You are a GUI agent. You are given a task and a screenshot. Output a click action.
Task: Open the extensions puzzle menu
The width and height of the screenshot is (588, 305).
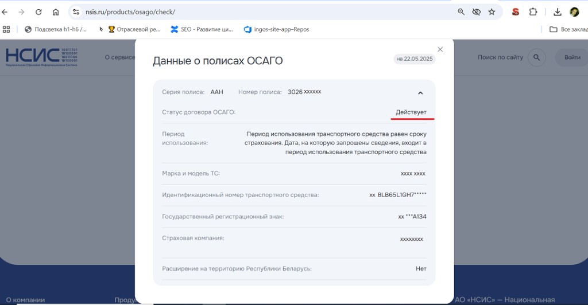533,12
